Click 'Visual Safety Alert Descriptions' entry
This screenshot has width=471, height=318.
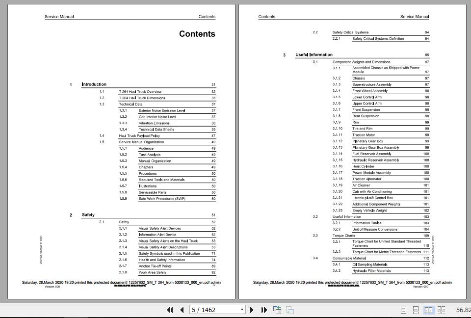click(x=163, y=247)
